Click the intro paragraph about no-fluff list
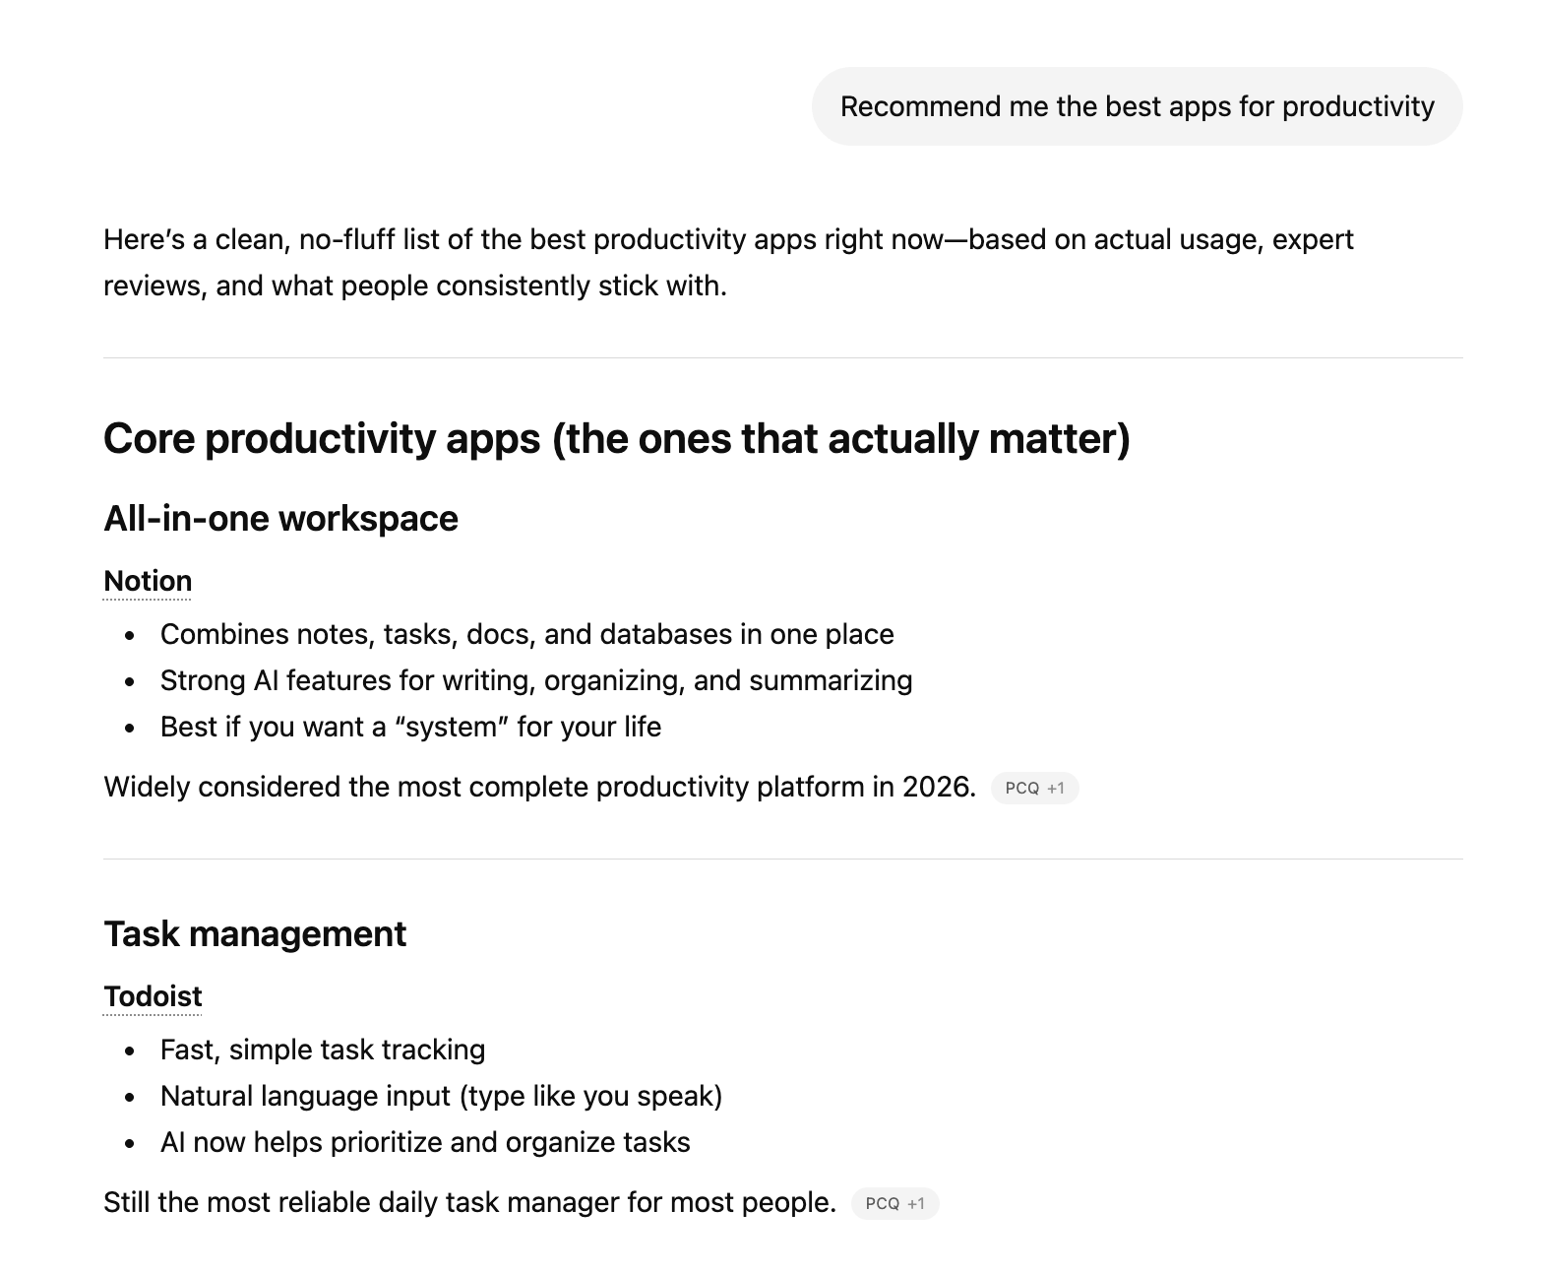 click(x=728, y=262)
